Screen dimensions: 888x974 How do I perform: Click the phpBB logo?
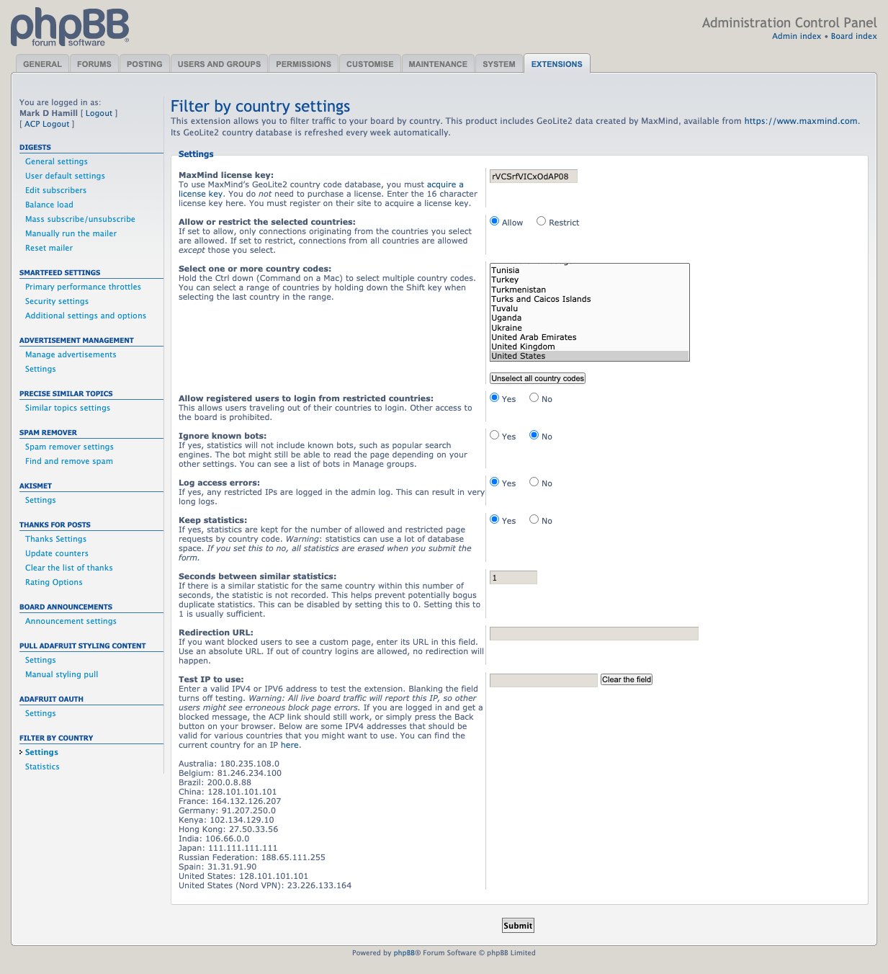[70, 27]
